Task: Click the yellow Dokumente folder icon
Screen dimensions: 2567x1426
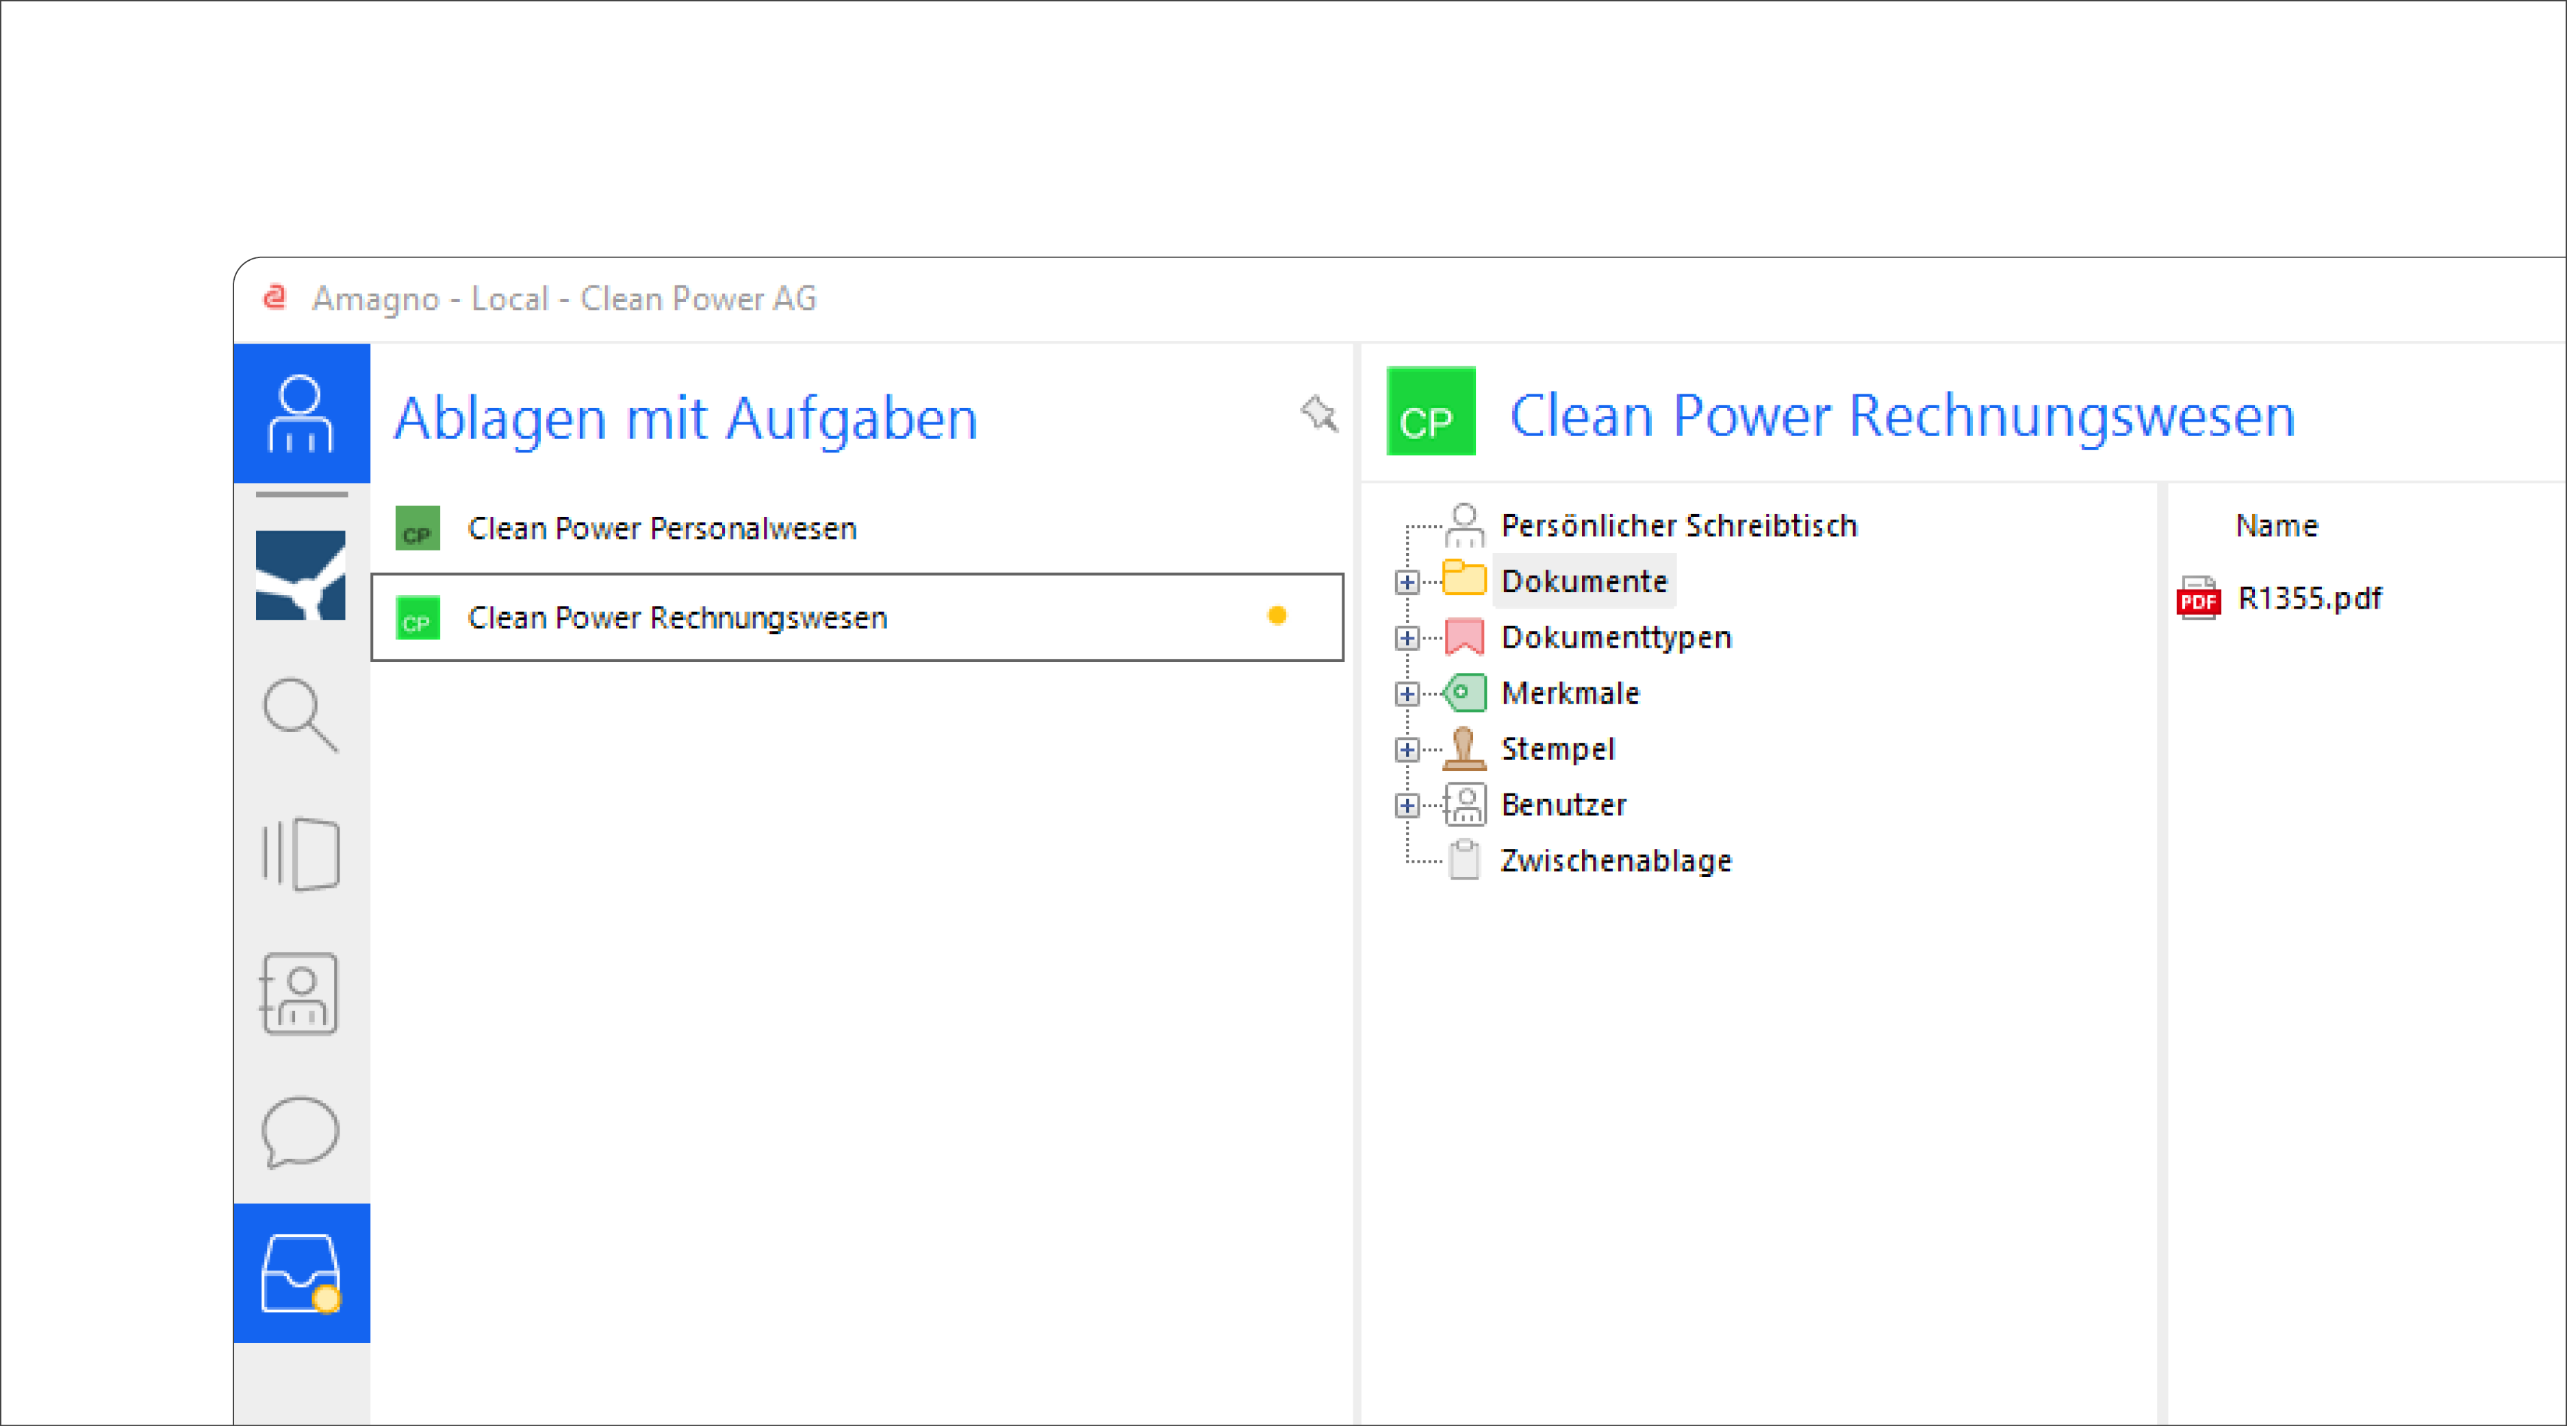Action: (x=1464, y=578)
